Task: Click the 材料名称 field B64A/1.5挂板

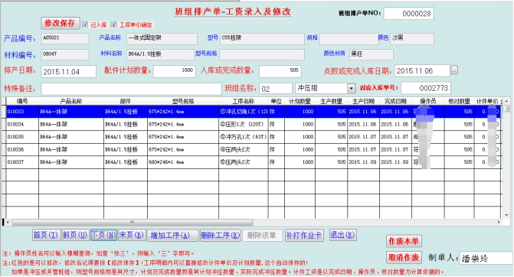Action: click(161, 54)
